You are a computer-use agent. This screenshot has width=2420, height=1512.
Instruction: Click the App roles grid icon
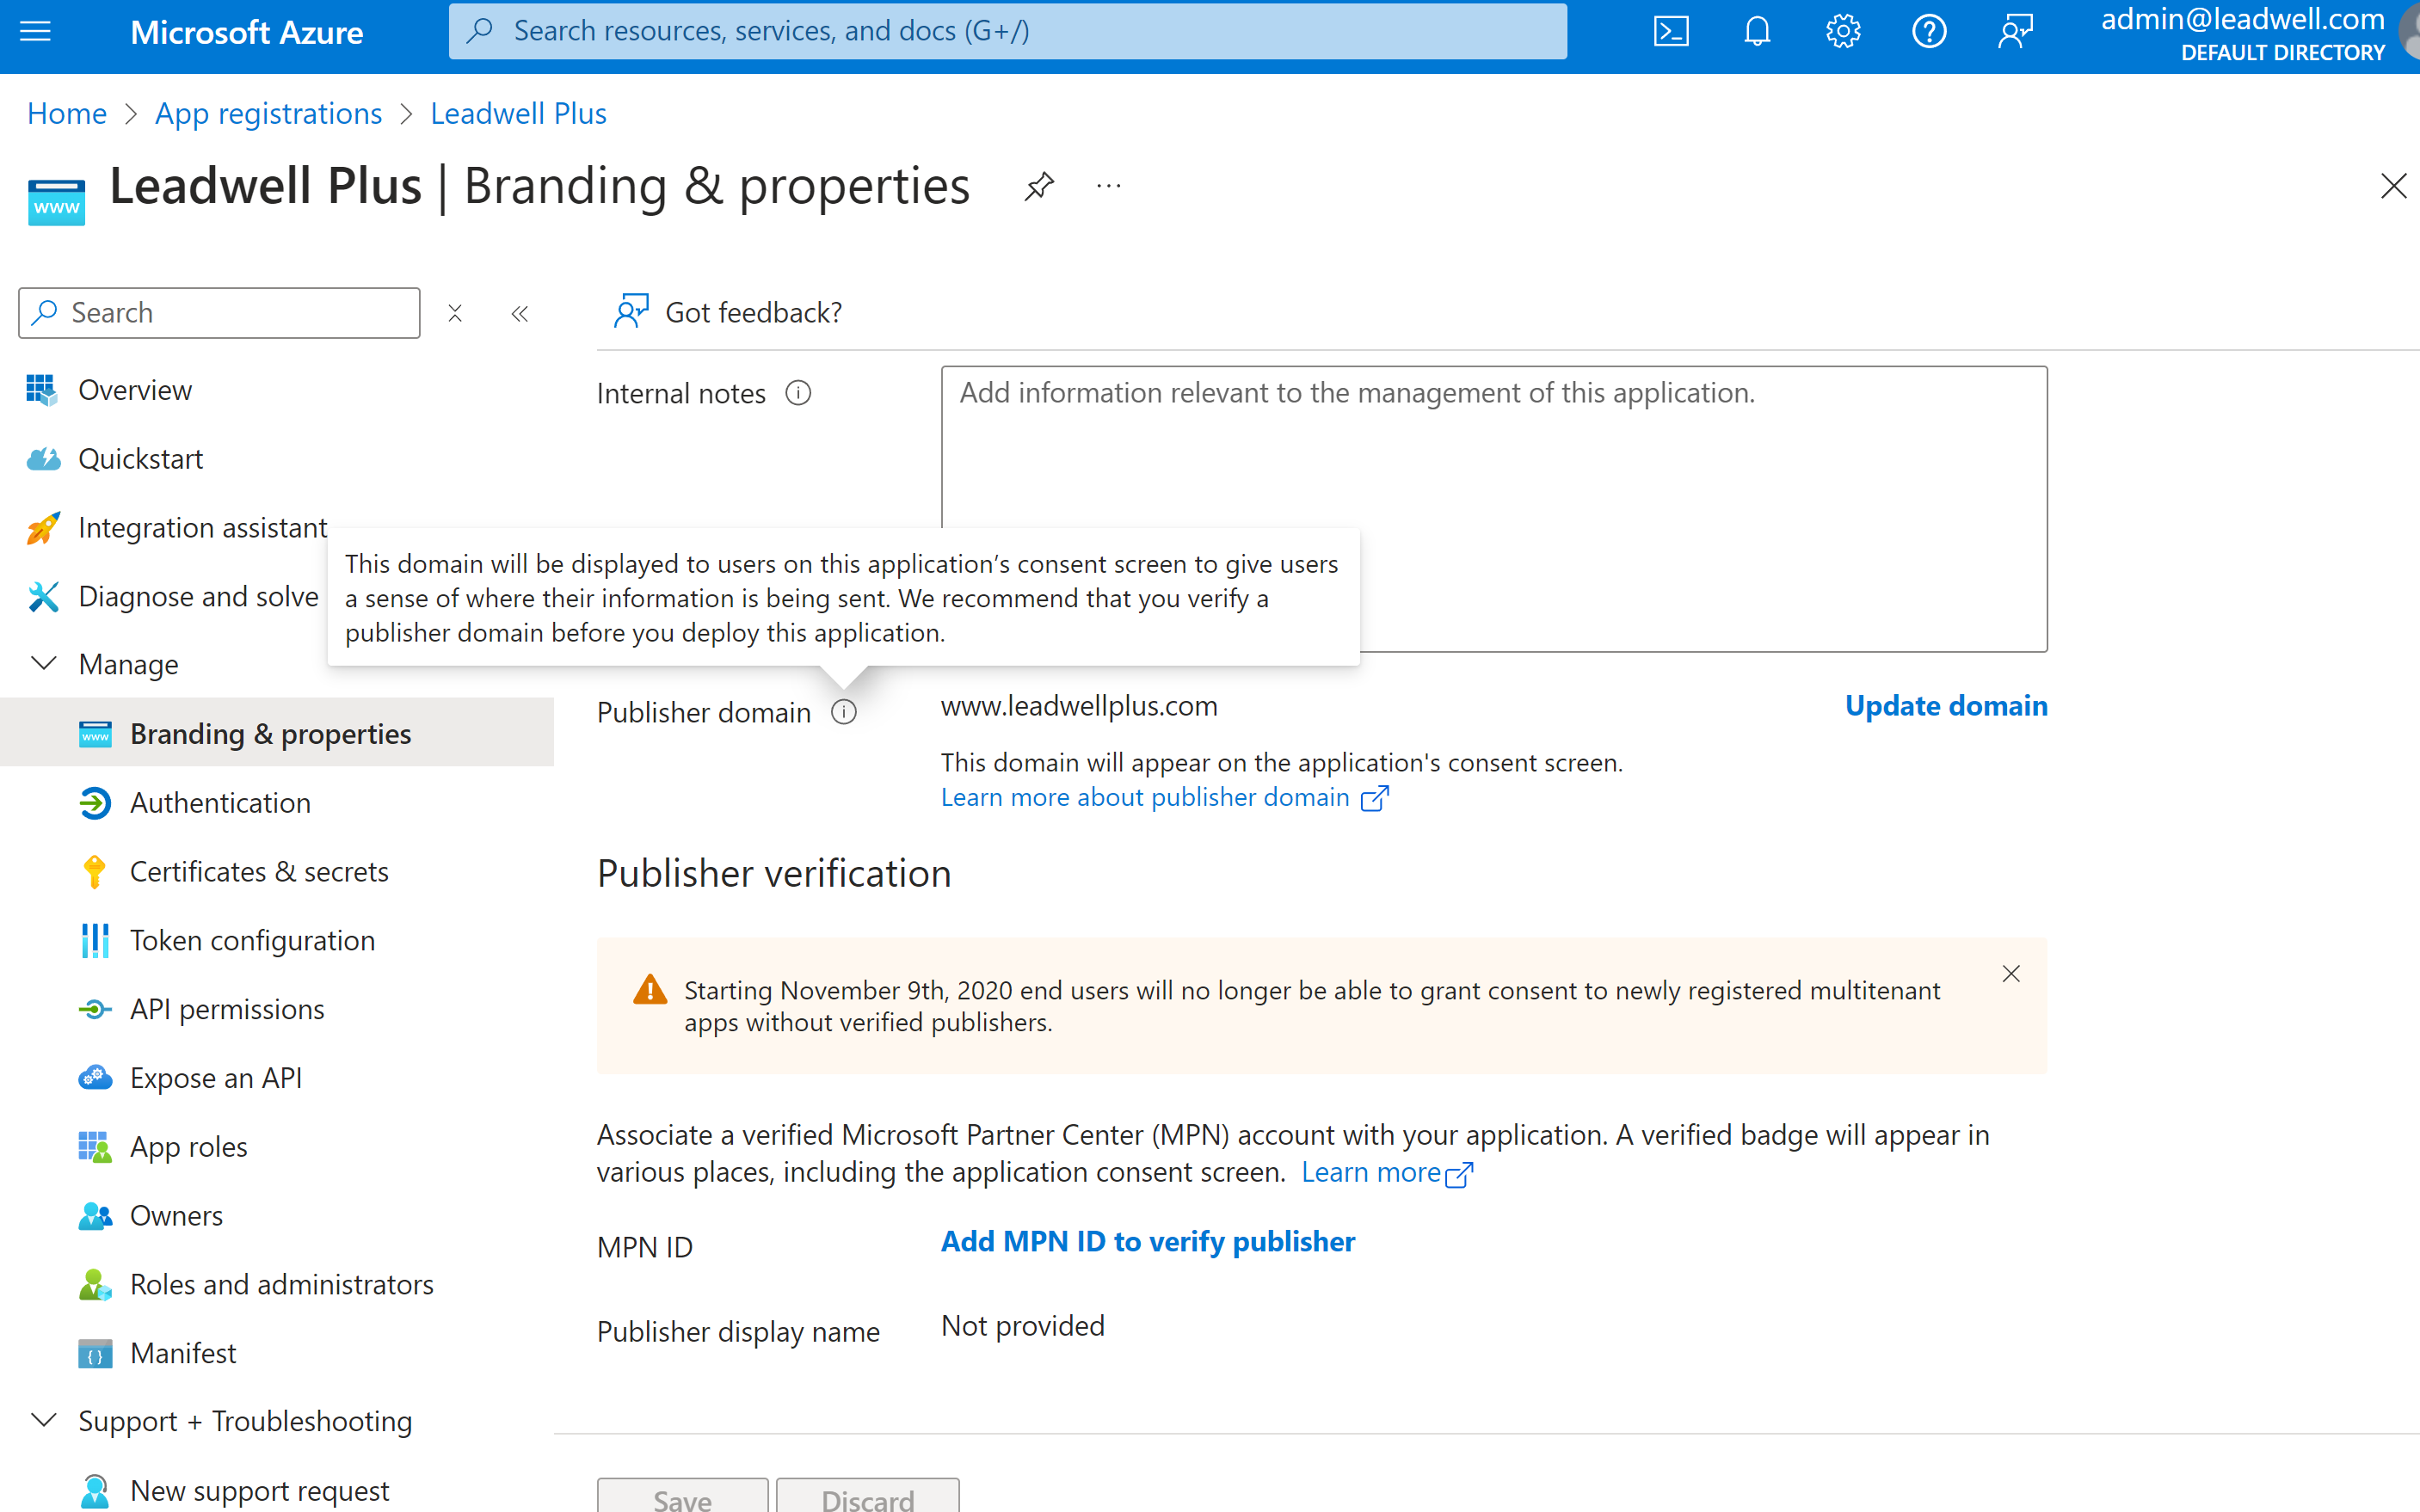click(x=95, y=1147)
